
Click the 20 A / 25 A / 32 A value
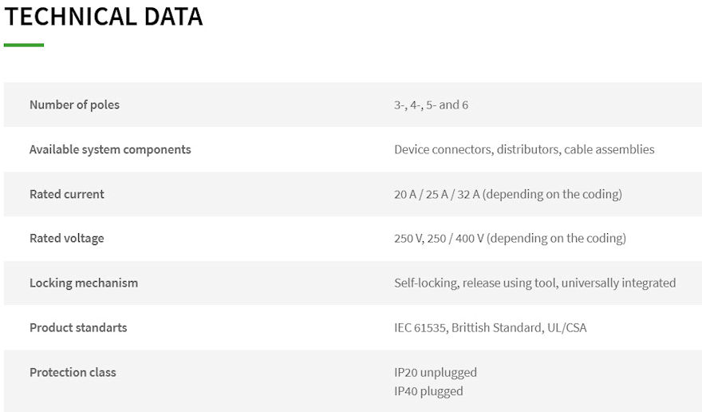(437, 194)
